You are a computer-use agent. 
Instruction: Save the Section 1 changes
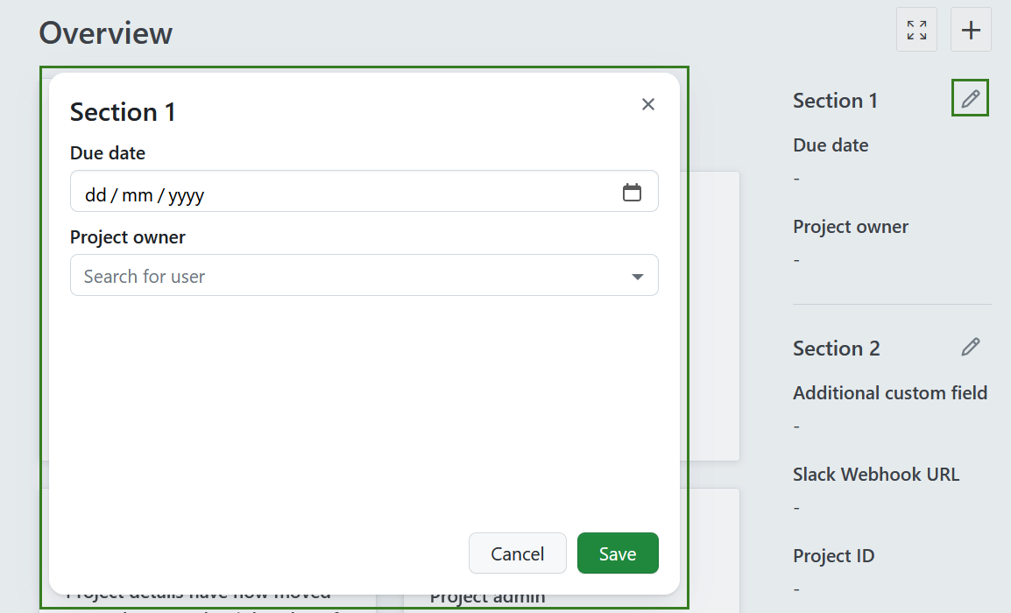coord(618,553)
